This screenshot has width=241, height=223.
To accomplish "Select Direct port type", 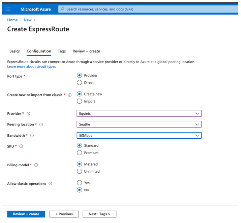I will point(80,83).
